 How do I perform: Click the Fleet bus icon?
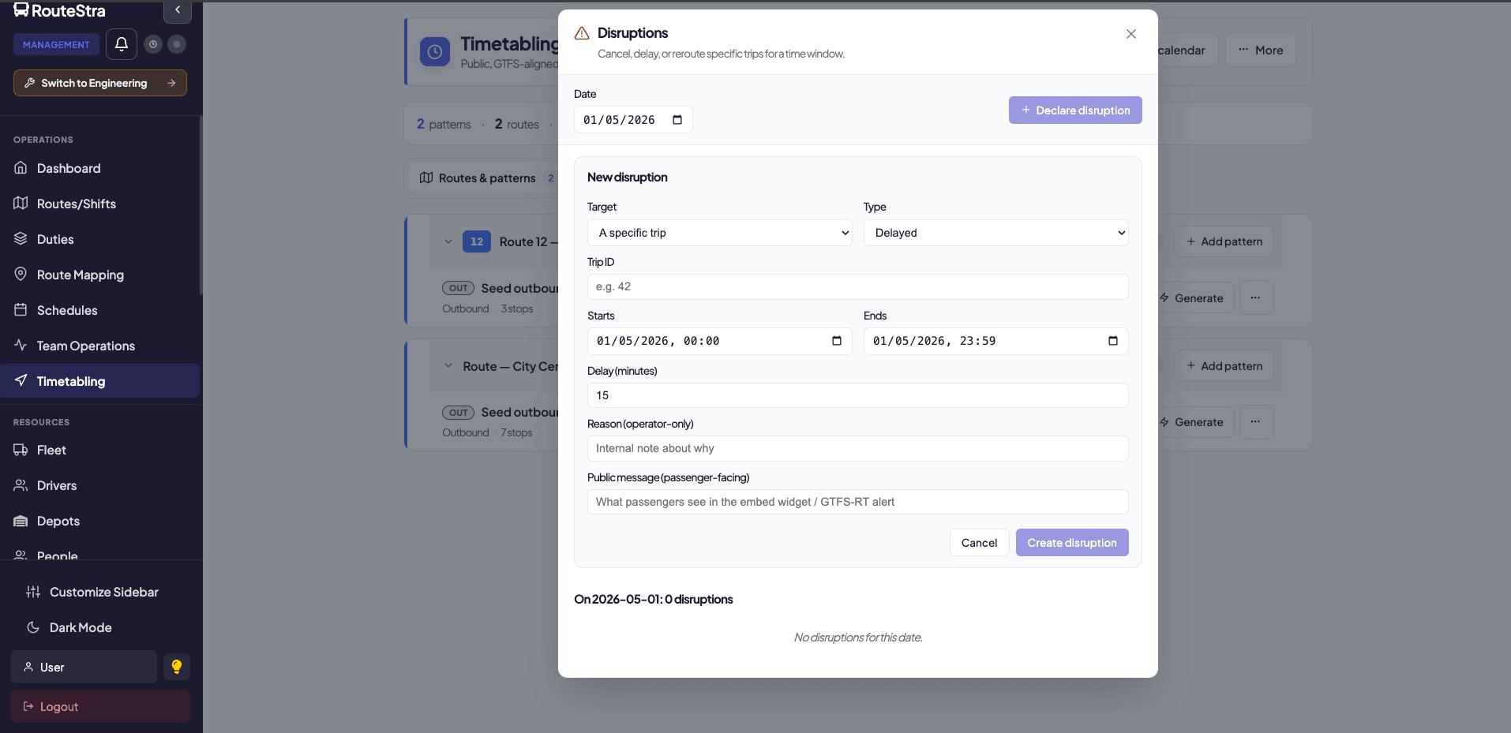click(21, 449)
